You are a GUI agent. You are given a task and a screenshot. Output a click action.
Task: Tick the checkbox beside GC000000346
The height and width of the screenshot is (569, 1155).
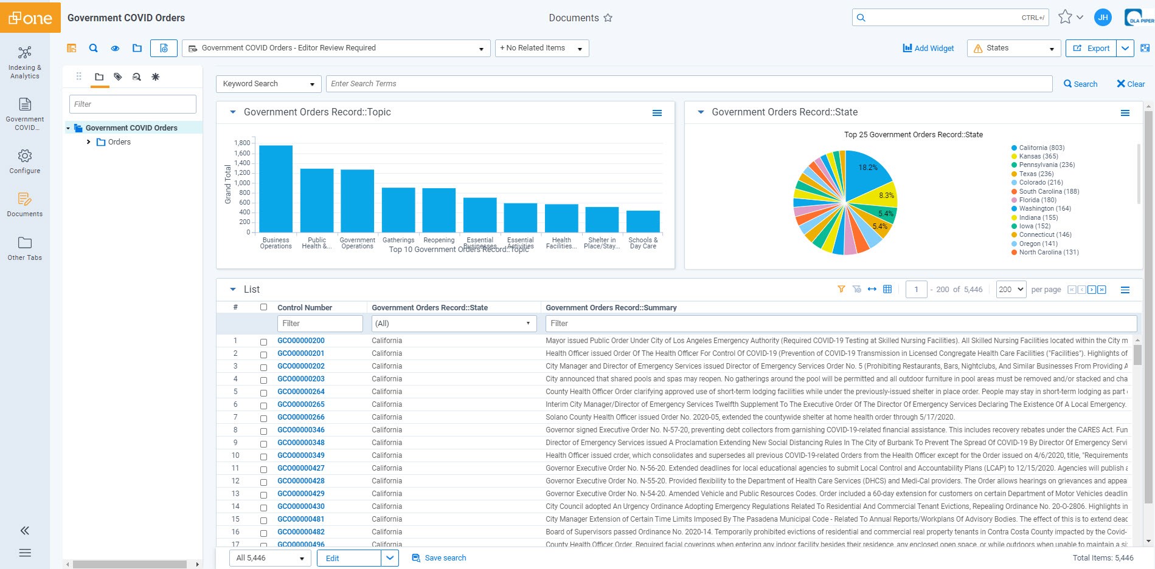(263, 431)
